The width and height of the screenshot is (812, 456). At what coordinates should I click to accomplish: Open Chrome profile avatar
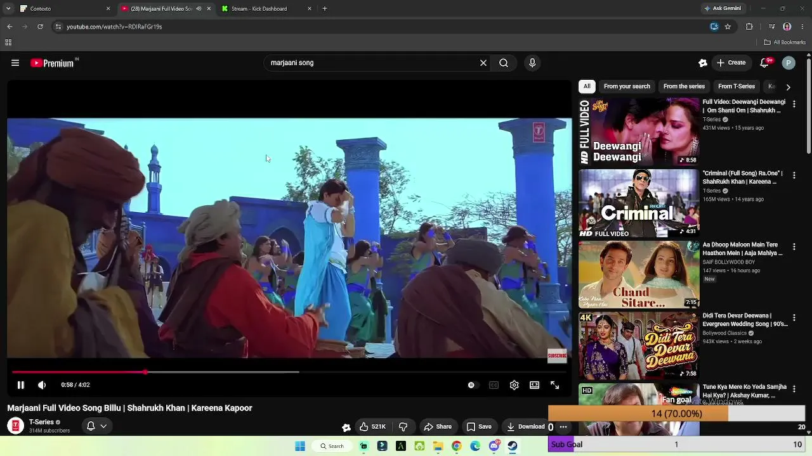(787, 27)
